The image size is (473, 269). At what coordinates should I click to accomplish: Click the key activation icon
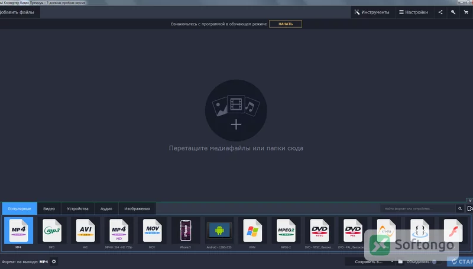(453, 12)
